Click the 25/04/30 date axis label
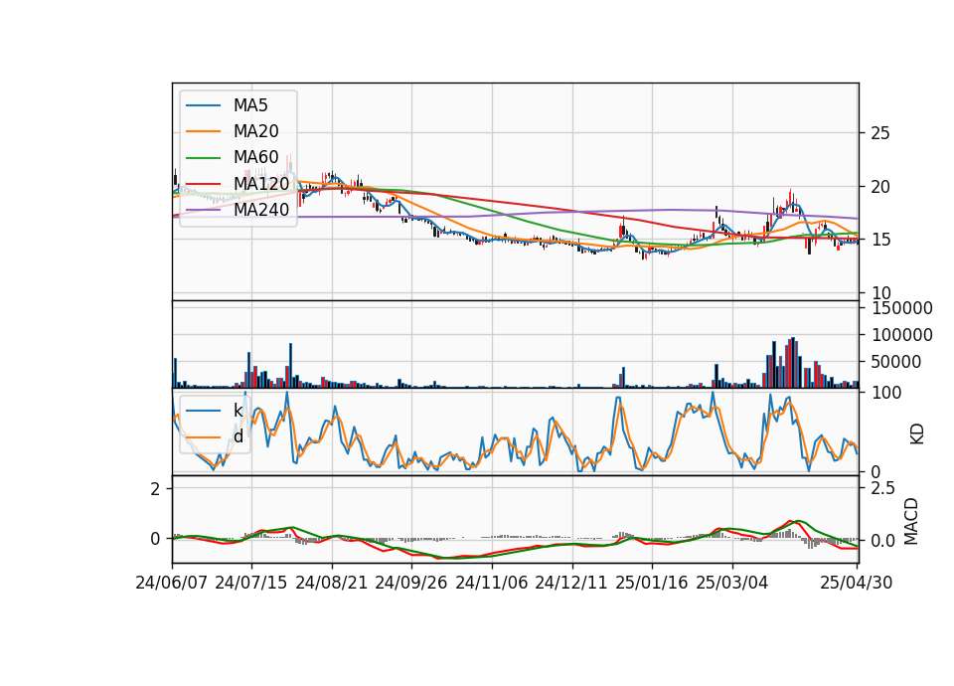954x686 pixels. pos(856,584)
